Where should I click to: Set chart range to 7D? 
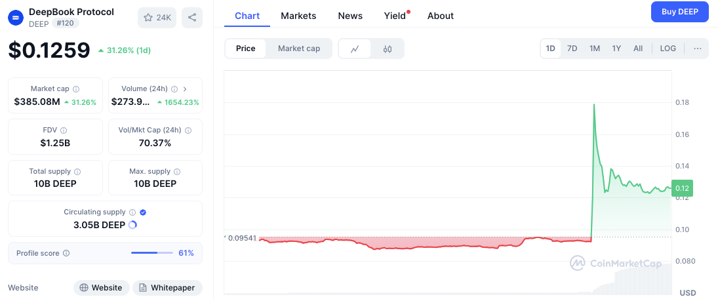[572, 49]
